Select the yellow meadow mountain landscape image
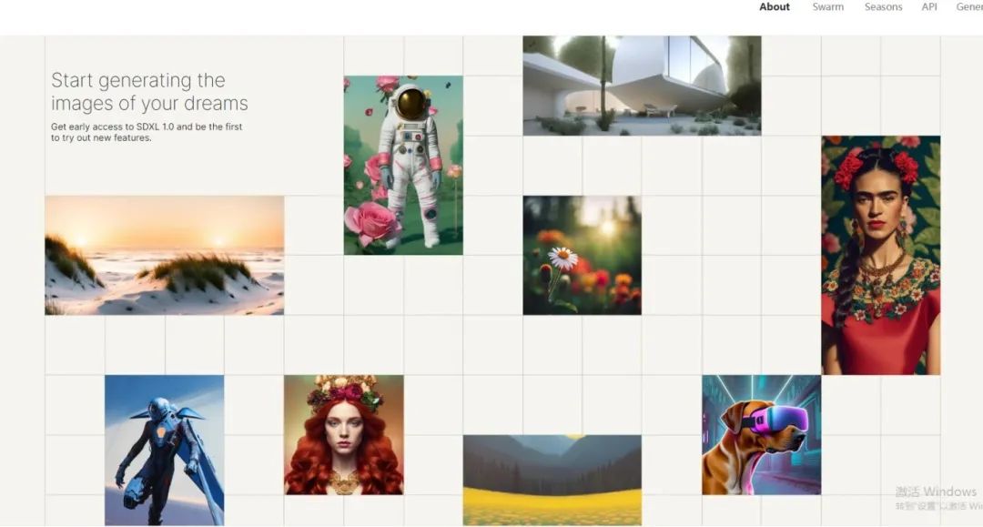983x527 pixels. pos(552,480)
